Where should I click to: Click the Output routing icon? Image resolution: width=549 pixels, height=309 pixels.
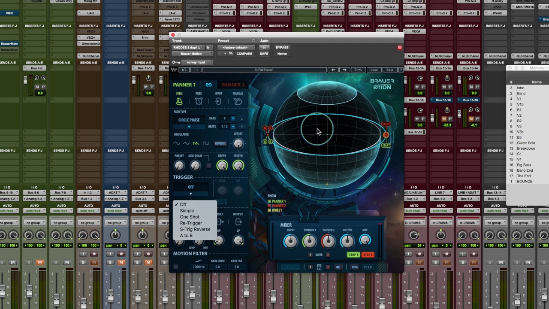pyautogui.click(x=238, y=222)
